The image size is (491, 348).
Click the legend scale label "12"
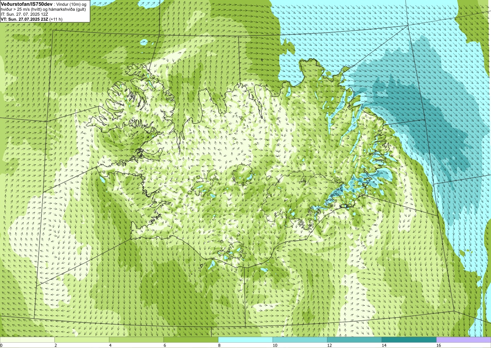(x=330, y=345)
